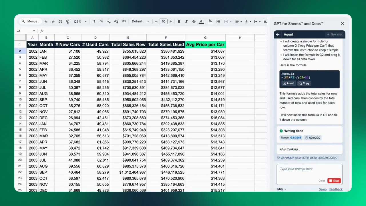This screenshot has height=206, width=366.
Task: Open more number formats (123)
Action: [124, 21]
